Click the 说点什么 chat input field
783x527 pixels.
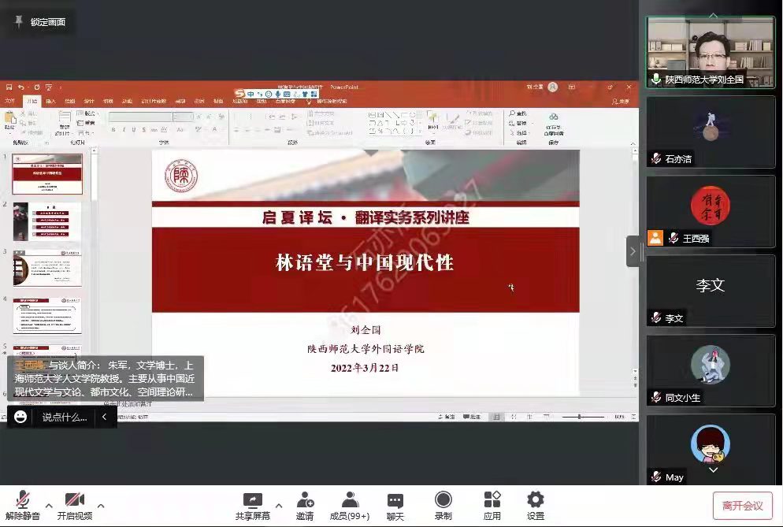(65, 417)
